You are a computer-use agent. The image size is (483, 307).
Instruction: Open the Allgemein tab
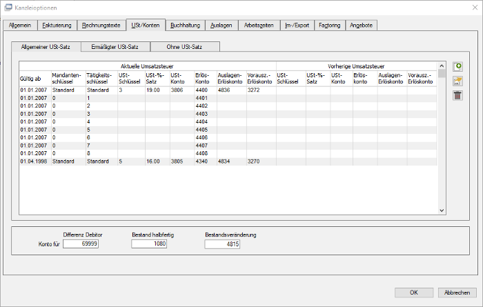tap(20, 26)
